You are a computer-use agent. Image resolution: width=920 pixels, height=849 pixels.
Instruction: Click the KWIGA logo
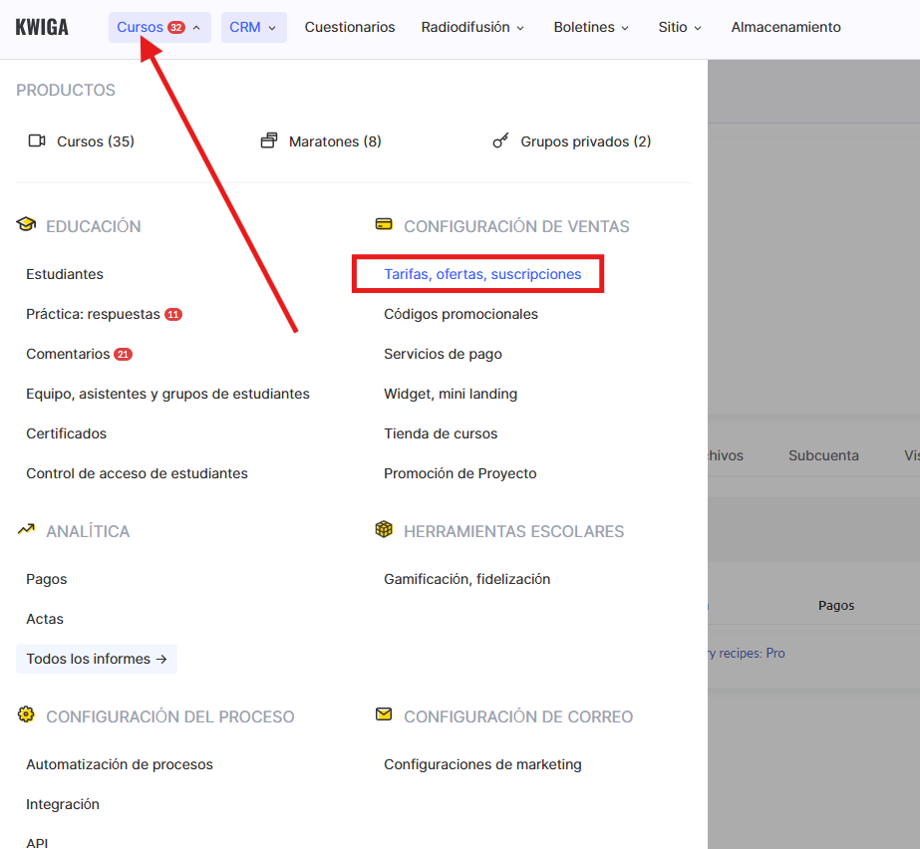42,27
